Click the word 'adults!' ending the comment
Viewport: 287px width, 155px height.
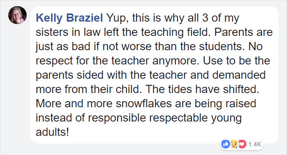52,132
